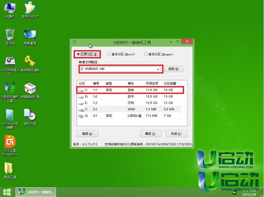Close the U启动PE一键装机工具 window

187,41
